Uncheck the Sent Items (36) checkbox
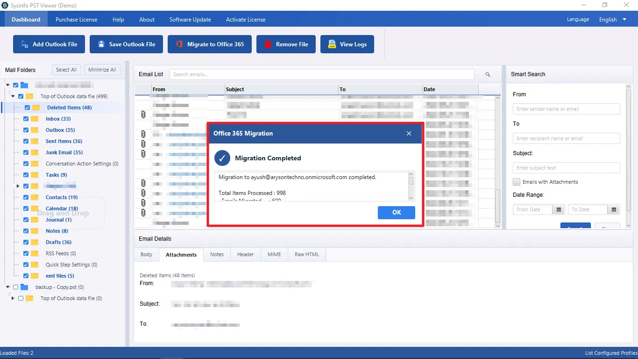The width and height of the screenshot is (638, 359). click(x=26, y=141)
